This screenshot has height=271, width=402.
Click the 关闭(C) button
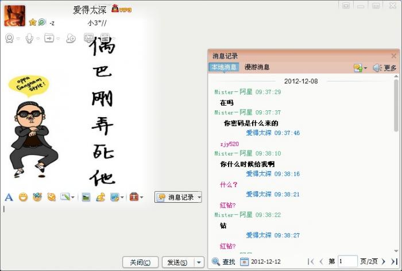(x=140, y=262)
